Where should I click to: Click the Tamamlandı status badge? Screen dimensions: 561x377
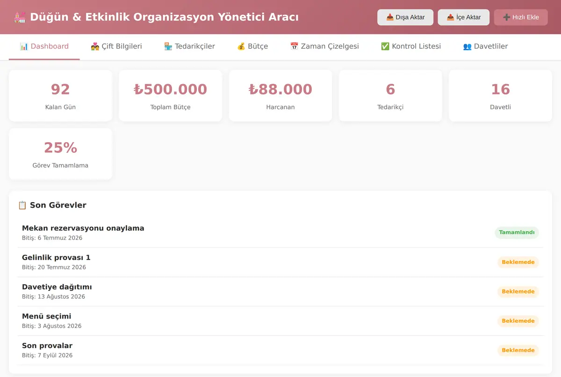517,232
